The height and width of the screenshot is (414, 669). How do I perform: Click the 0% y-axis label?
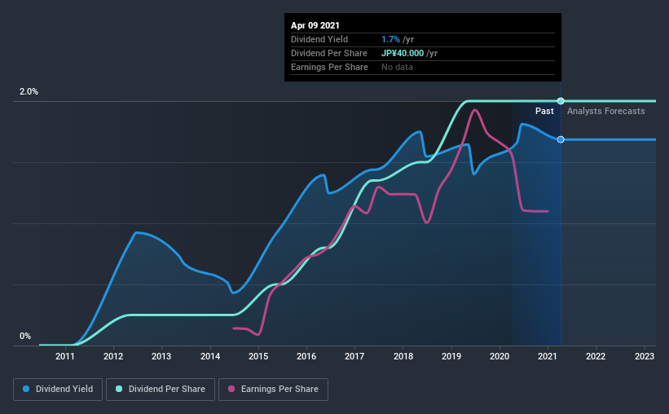(x=25, y=336)
